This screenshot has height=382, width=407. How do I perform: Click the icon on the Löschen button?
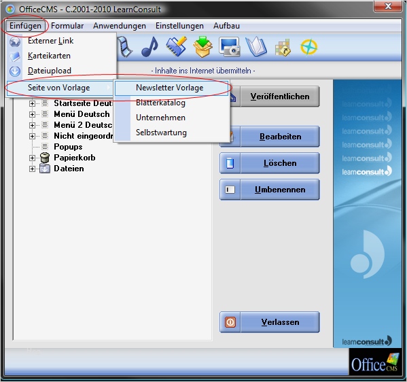tap(230, 163)
